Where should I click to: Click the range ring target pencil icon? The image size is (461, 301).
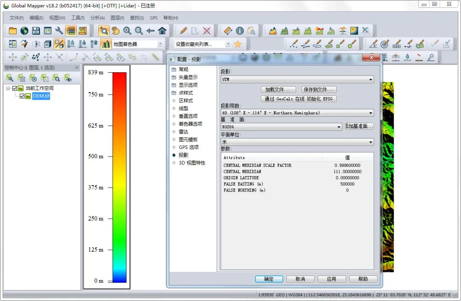click(385, 44)
